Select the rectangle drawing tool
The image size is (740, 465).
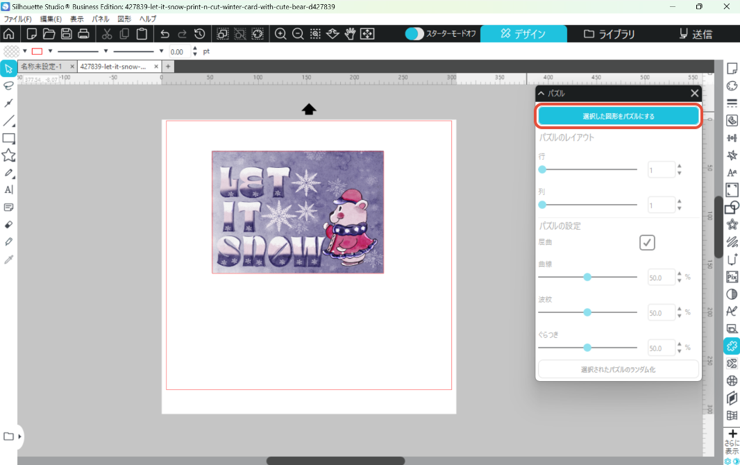(8, 138)
